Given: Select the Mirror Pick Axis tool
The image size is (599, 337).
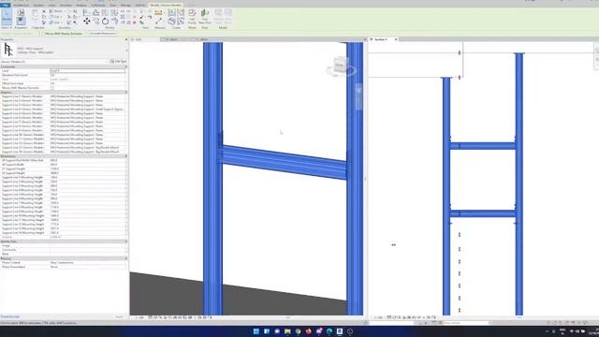Looking at the screenshot, I should tap(105, 12).
